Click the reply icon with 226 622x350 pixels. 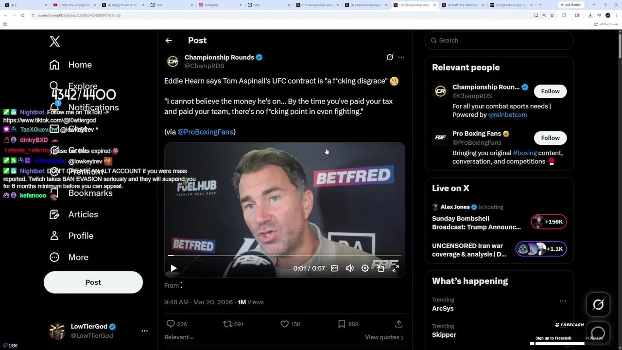coord(171,324)
